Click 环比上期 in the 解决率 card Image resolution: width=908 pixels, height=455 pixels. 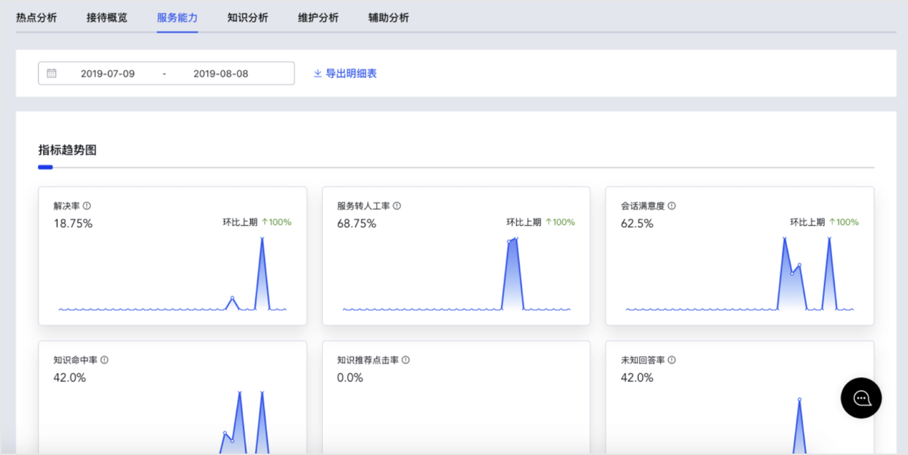pyautogui.click(x=240, y=222)
